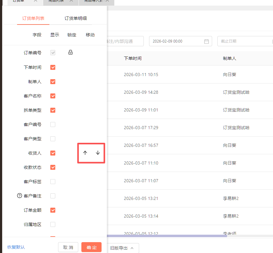
Task: Click the 客户标签 field label
Action: pos(33,182)
